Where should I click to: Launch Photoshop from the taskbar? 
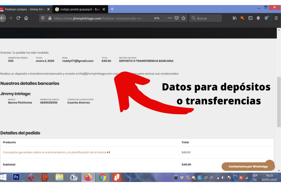16,177
